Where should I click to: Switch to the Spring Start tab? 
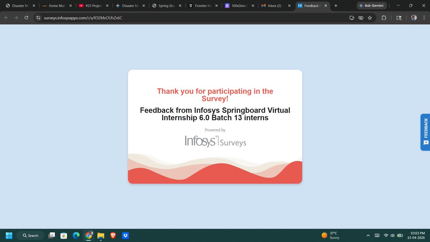click(167, 6)
